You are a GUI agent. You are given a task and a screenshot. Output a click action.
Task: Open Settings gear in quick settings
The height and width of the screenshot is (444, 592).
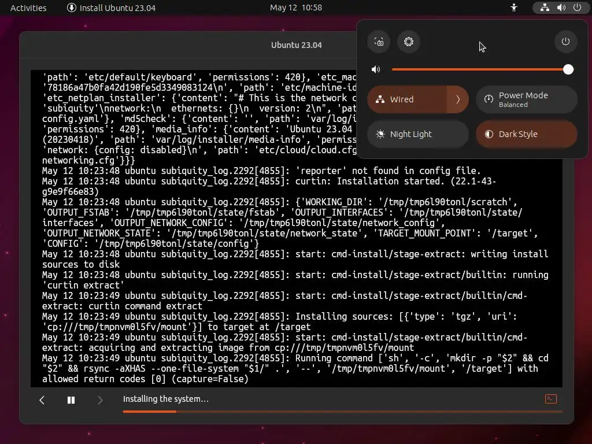pyautogui.click(x=409, y=42)
